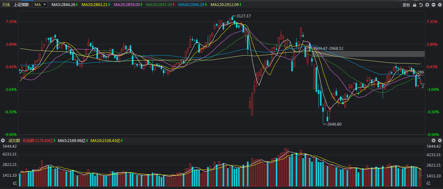Zoom in chart with plus icon
The height and width of the screenshot is (189, 443).
(427, 5)
